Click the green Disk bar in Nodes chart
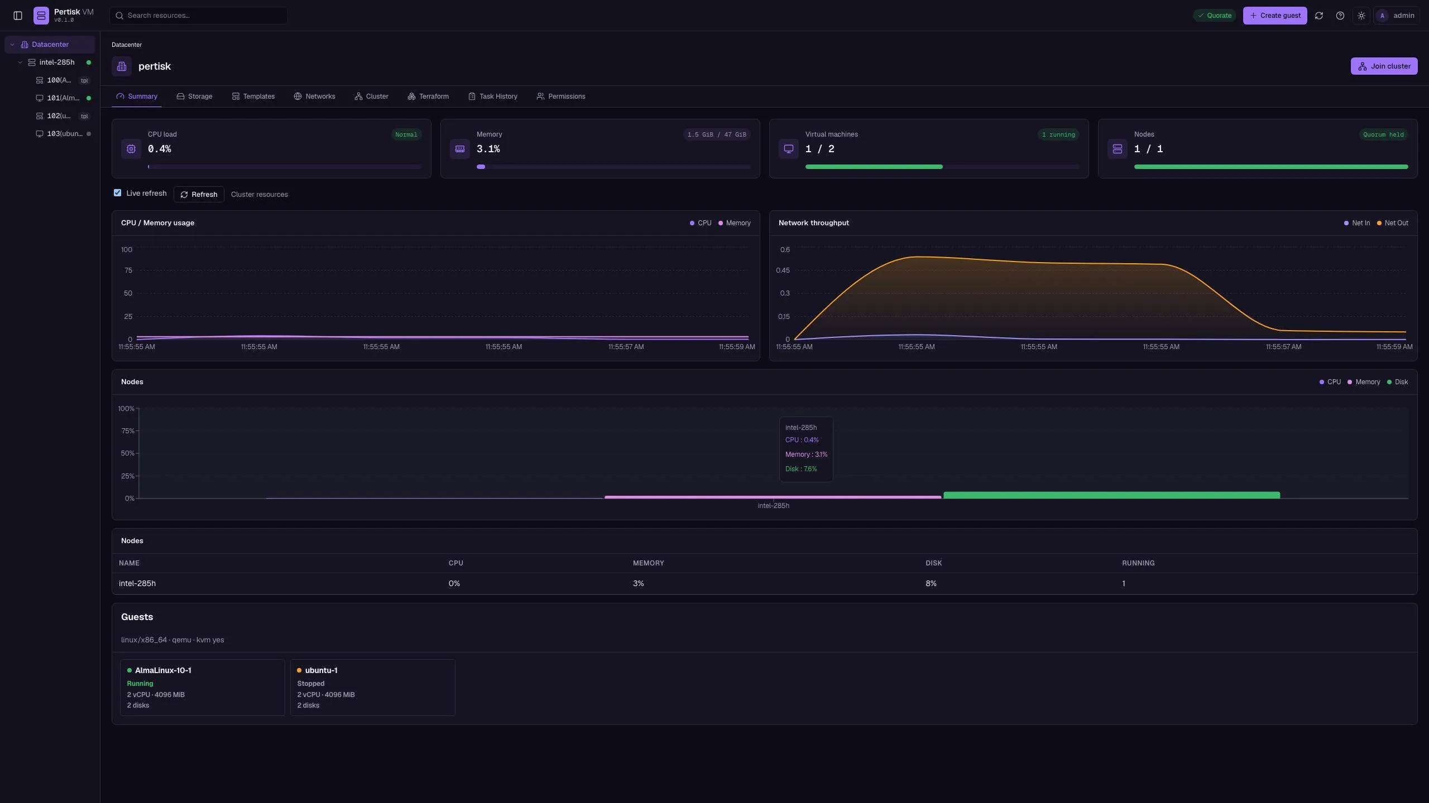The image size is (1429, 803). (1111, 495)
